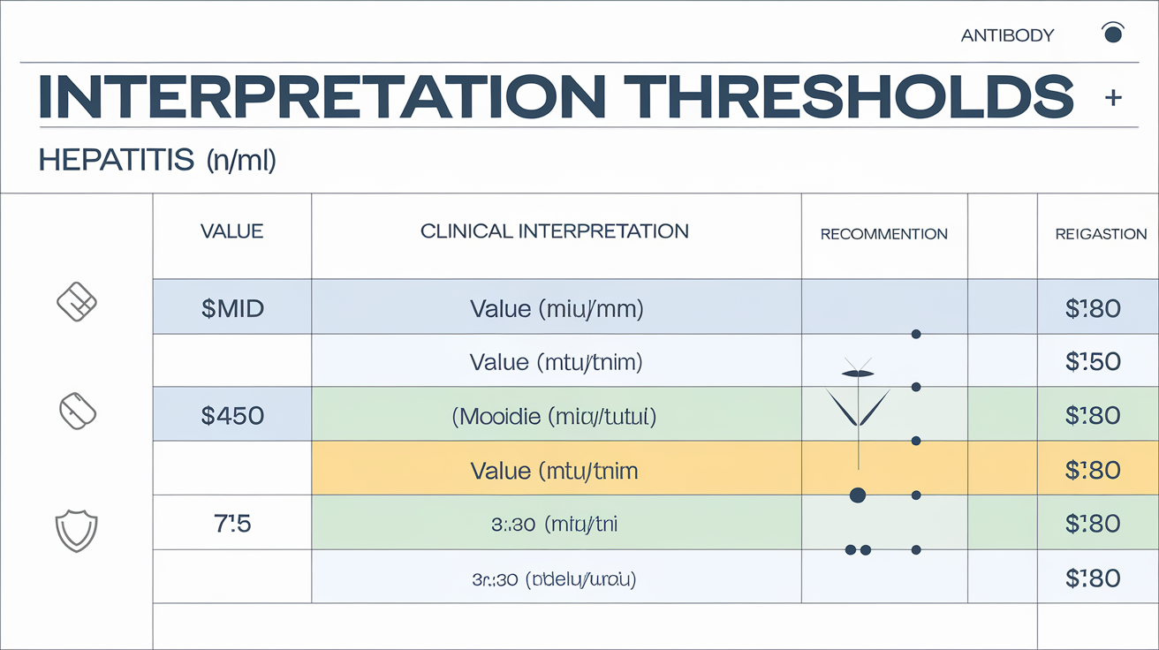
Task: Select the $MID value cell
Action: pyautogui.click(x=232, y=307)
